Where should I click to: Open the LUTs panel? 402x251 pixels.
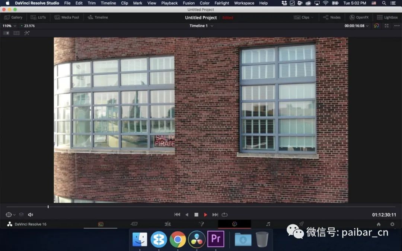(x=38, y=17)
